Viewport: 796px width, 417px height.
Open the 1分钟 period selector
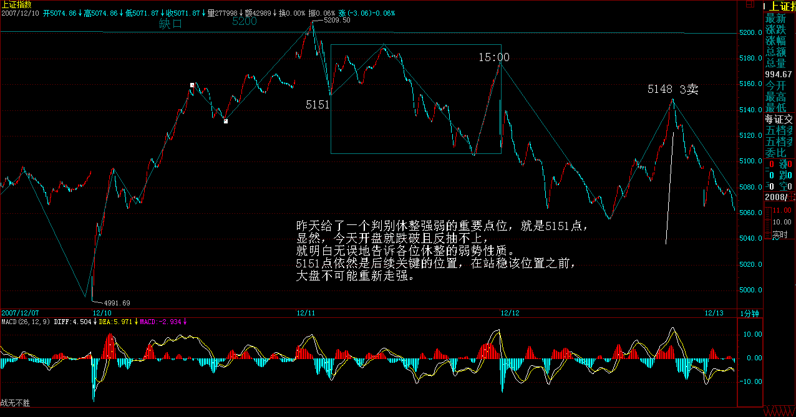pos(750,313)
